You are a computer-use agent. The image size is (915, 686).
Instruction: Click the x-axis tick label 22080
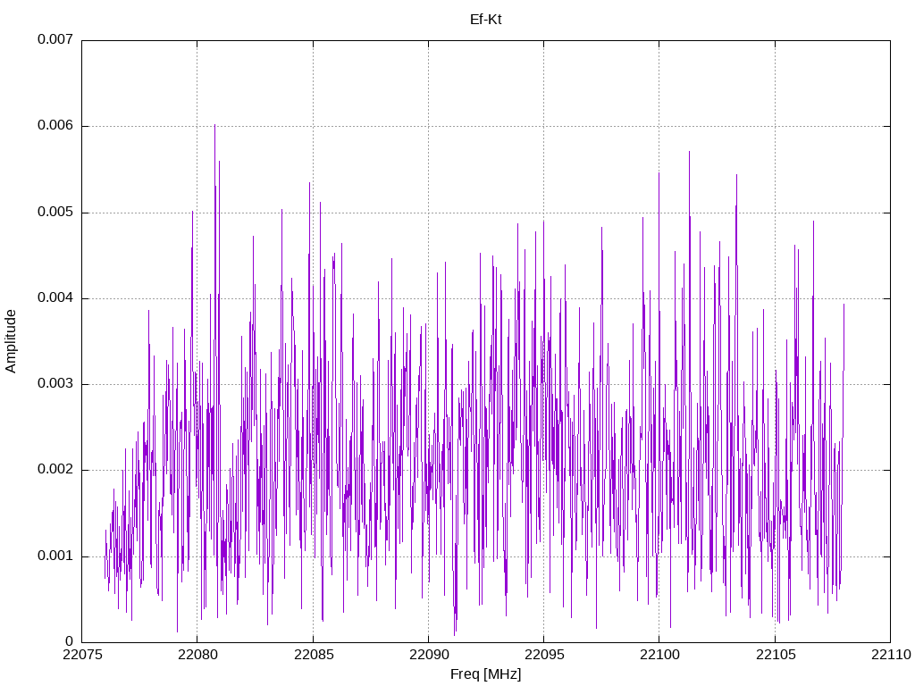[197, 655]
